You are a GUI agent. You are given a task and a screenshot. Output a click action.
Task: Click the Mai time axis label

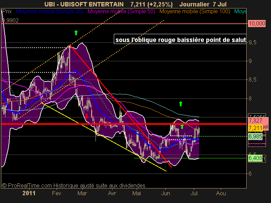point(137,193)
